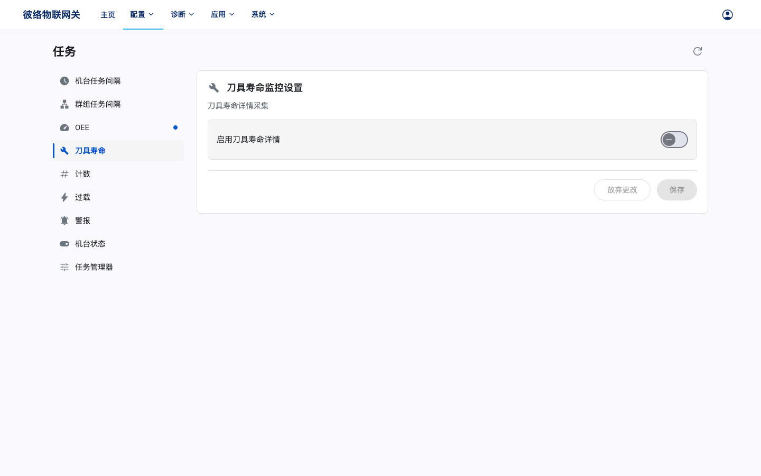Select the OEE sidebar entry
The height and width of the screenshot is (476, 761).
(118, 127)
